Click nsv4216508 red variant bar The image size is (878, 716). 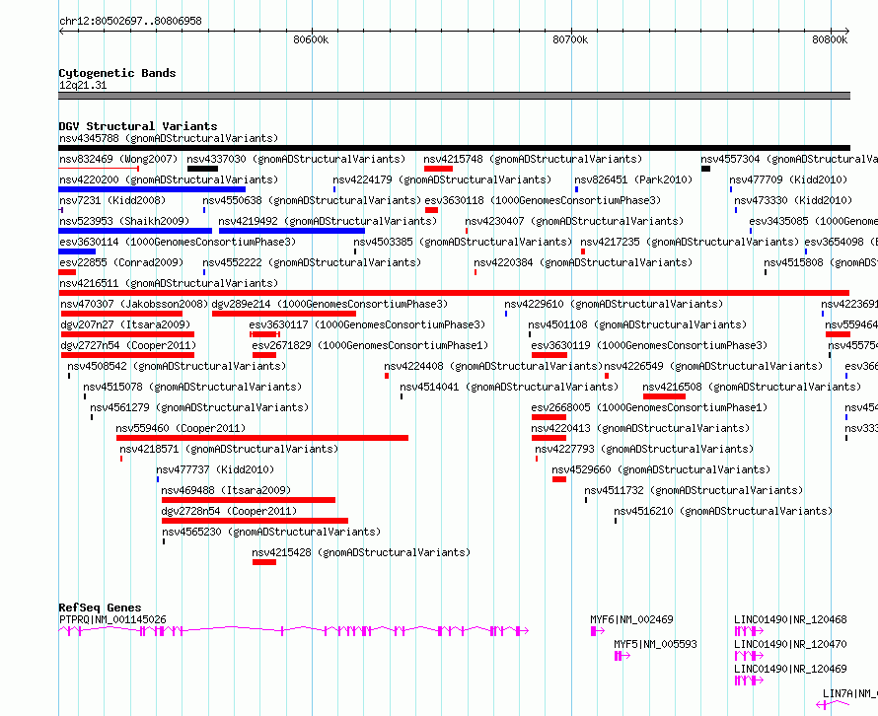(x=664, y=396)
